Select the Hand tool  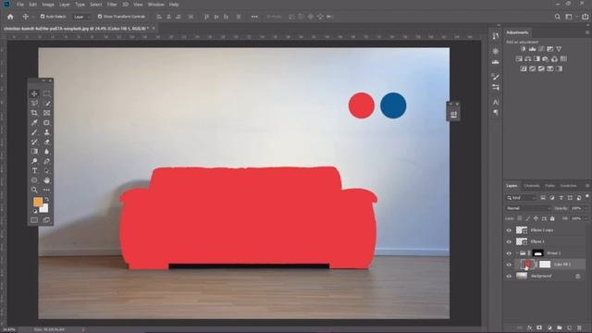pyautogui.click(x=47, y=180)
